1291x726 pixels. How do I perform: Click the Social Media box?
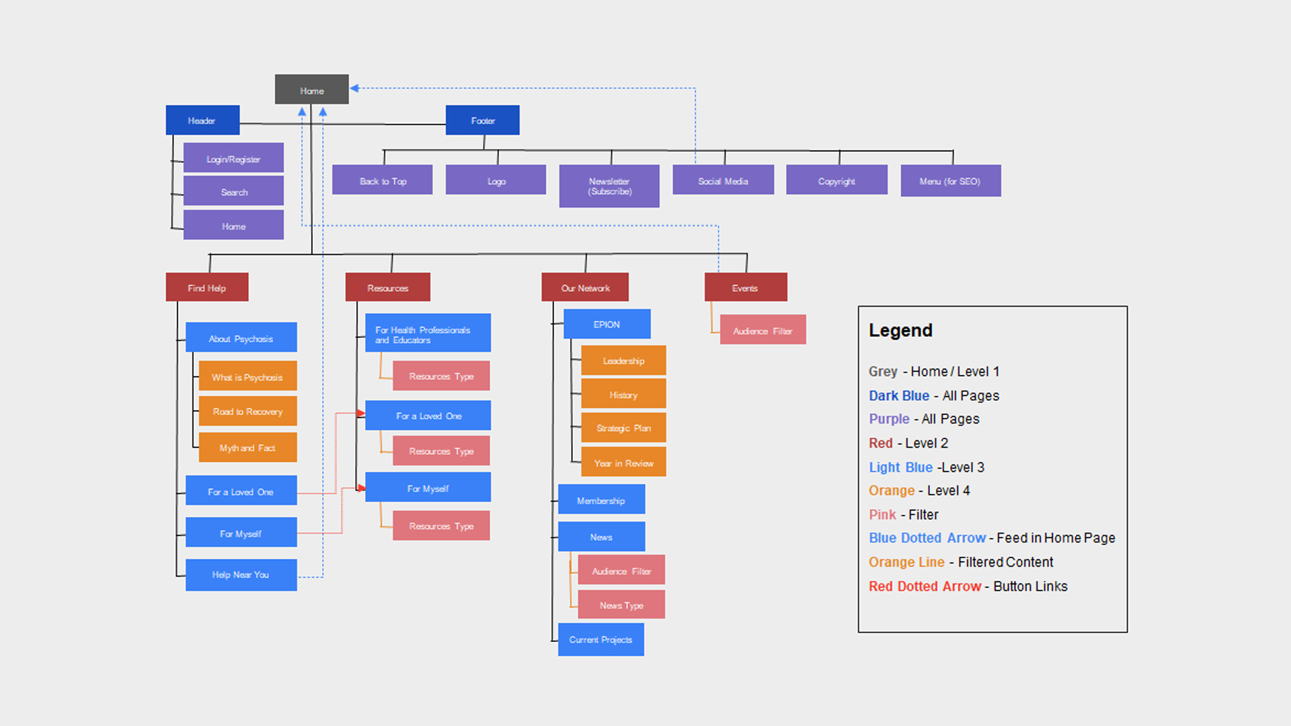coord(723,180)
